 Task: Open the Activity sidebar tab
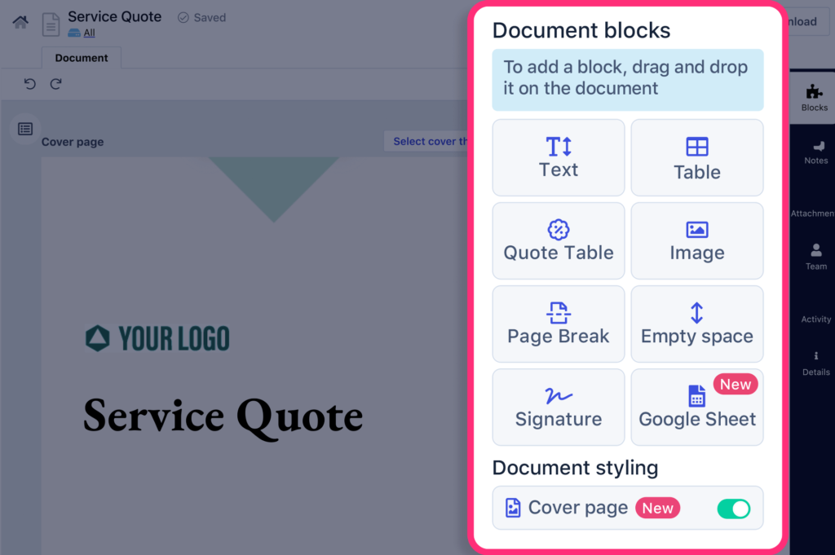coord(814,319)
